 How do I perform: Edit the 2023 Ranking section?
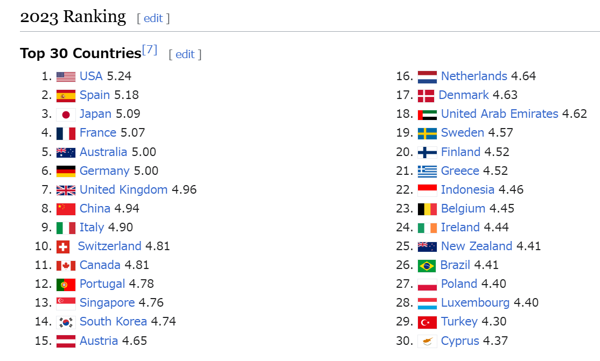153,18
